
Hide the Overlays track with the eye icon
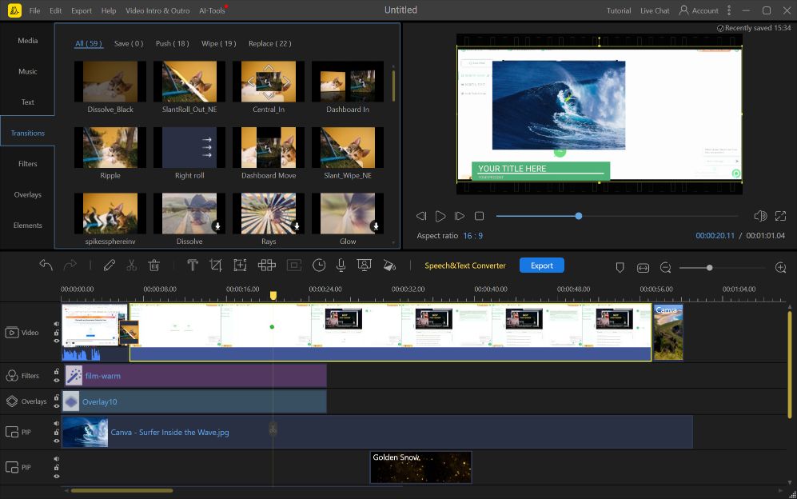tap(56, 406)
